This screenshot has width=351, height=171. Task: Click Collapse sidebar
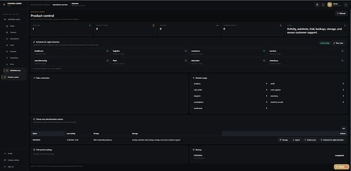(14, 160)
